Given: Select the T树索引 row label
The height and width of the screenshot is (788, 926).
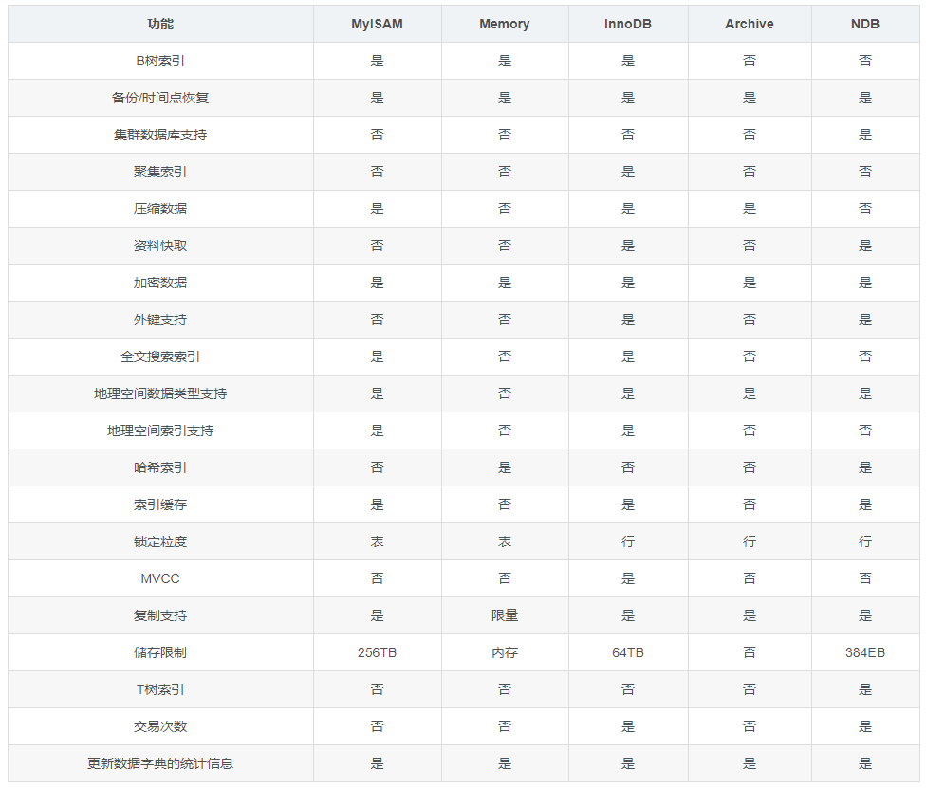Looking at the screenshot, I should coord(160,689).
